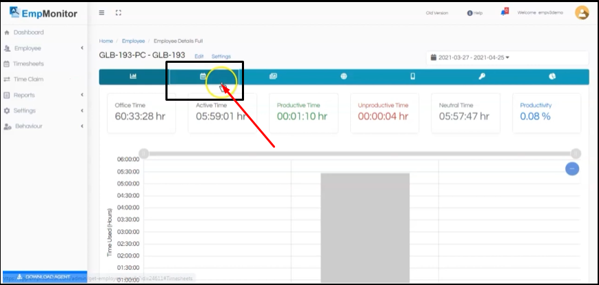Click the blue zoom-out minus button
This screenshot has width=599, height=285.
point(572,168)
